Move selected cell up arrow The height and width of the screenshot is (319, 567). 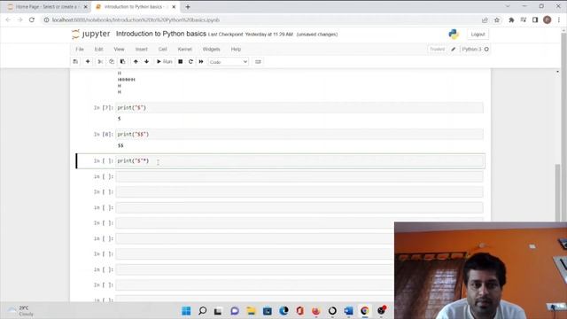(x=136, y=62)
